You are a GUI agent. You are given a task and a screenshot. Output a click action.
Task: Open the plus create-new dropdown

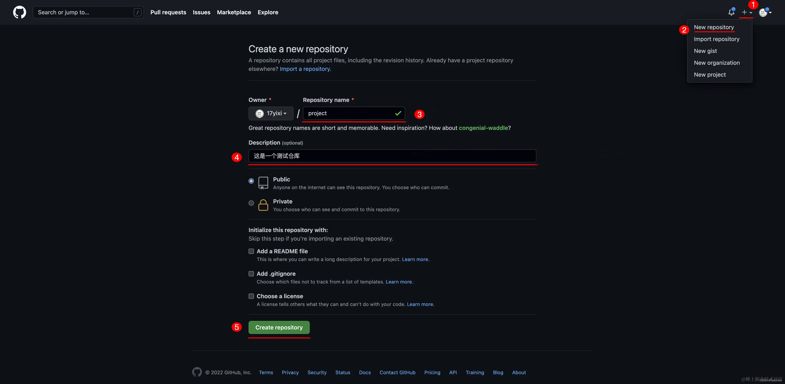click(746, 12)
